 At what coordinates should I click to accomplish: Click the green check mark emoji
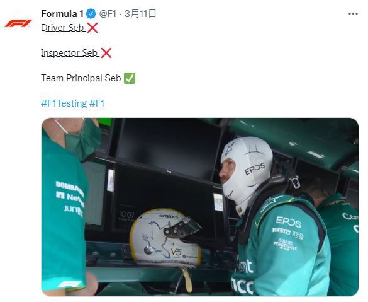[x=130, y=78]
